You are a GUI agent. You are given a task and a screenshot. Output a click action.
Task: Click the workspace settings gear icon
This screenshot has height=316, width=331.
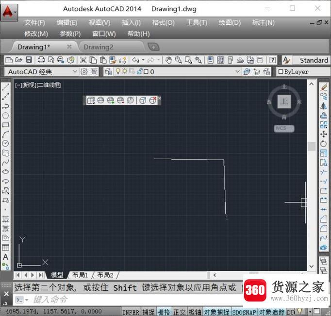click(84, 72)
